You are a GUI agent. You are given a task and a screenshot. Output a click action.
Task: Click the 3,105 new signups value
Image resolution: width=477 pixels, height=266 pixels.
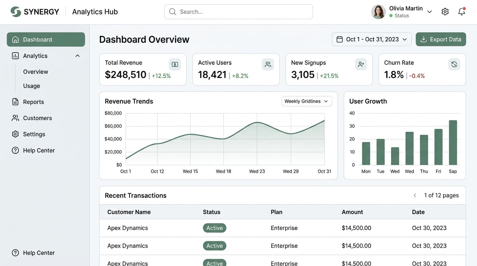(303, 75)
